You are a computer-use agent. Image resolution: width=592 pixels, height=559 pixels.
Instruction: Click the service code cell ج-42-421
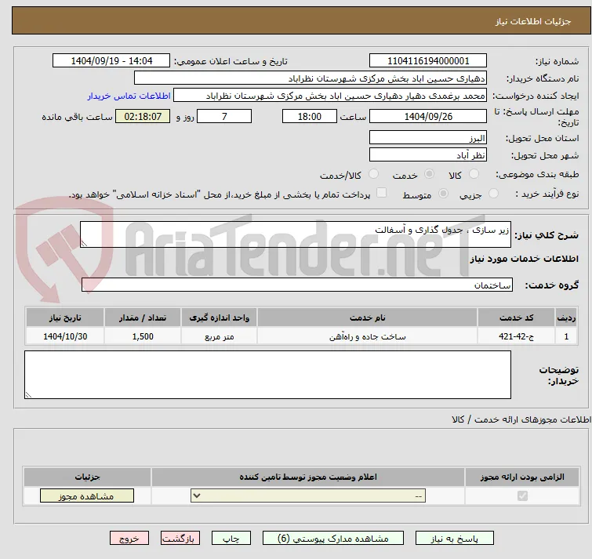tap(516, 336)
